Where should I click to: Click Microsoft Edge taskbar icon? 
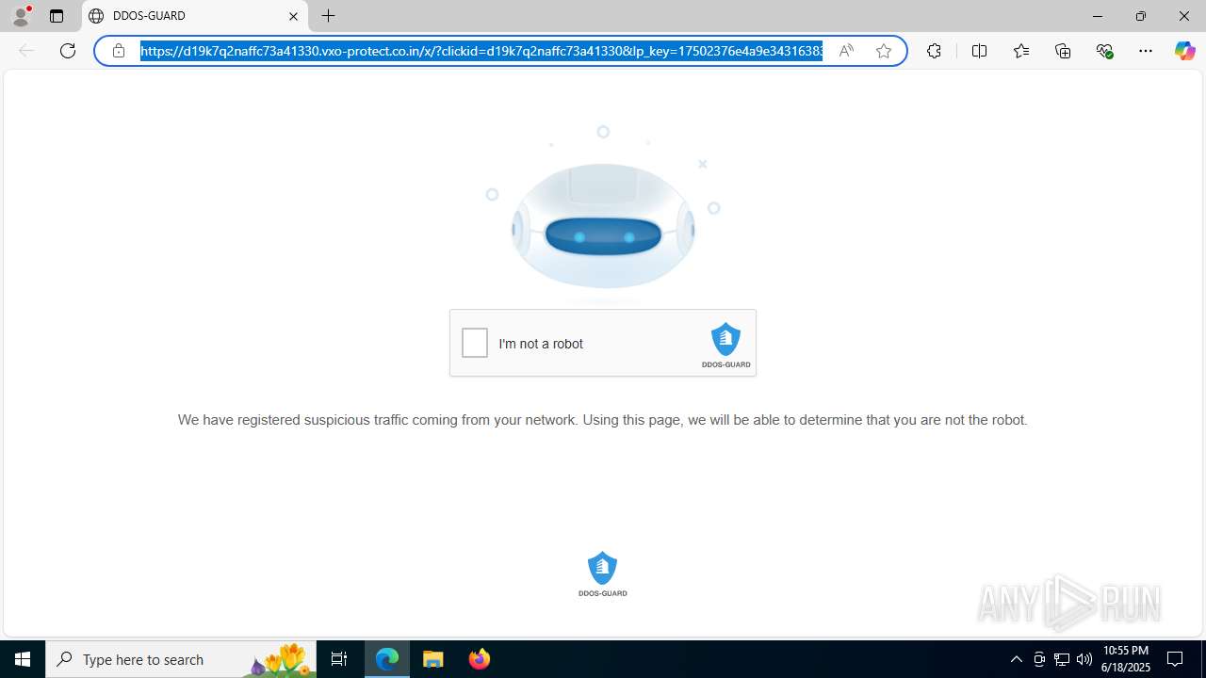(x=387, y=659)
